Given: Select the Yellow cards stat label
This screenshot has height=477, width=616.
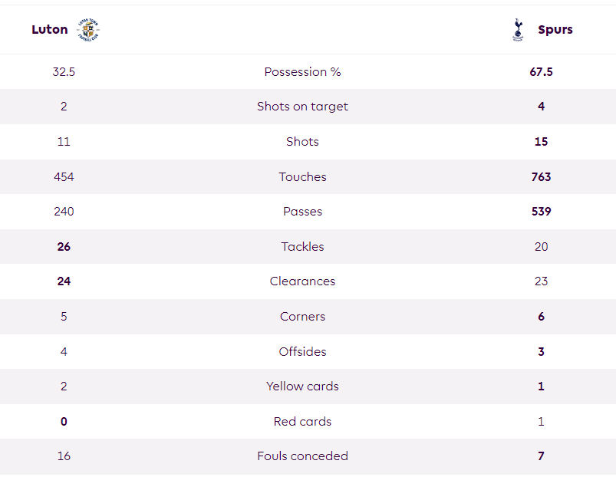Looking at the screenshot, I should [x=302, y=387].
